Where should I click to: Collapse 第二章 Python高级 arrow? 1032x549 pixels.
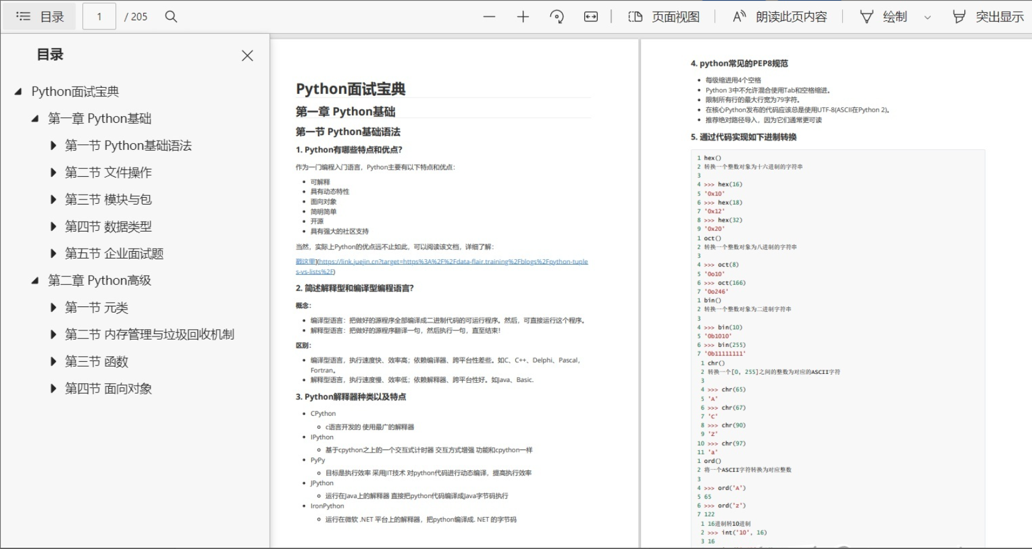pyautogui.click(x=35, y=281)
